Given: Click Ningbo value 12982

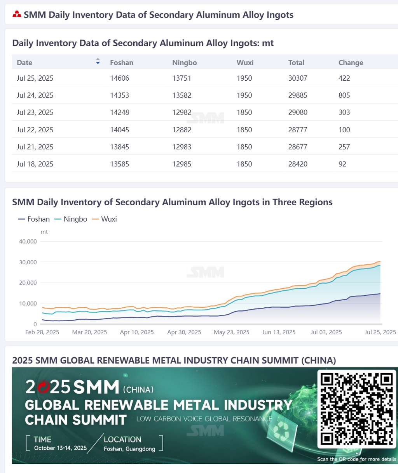Looking at the screenshot, I should 182,112.
